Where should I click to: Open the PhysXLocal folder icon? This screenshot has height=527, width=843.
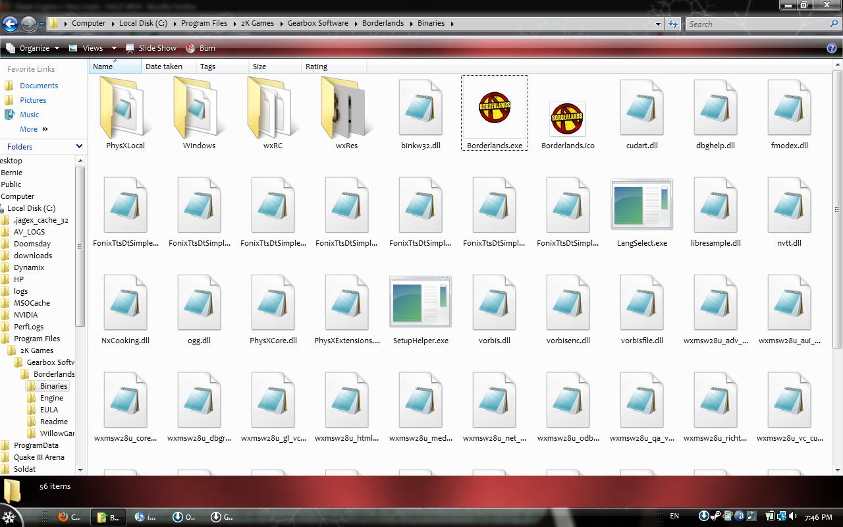tap(125, 108)
